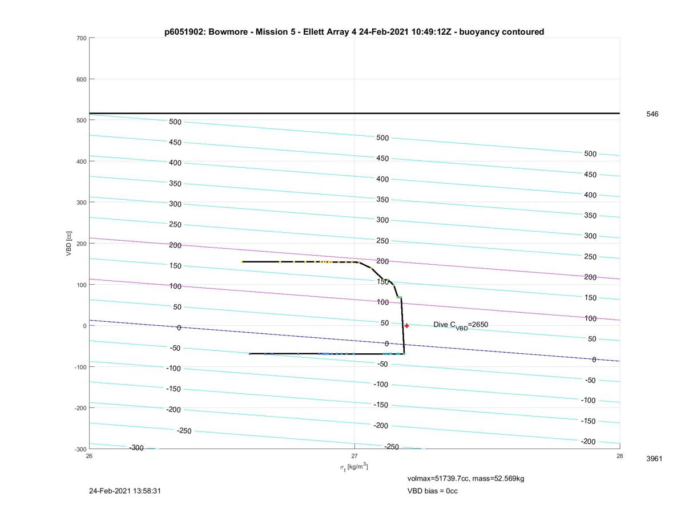The height and width of the screenshot is (505, 685).
Task: Click the "VBD bias = 0cc" text
Action: [432, 491]
